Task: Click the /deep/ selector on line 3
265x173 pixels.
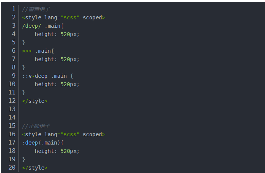Action: click(32, 26)
